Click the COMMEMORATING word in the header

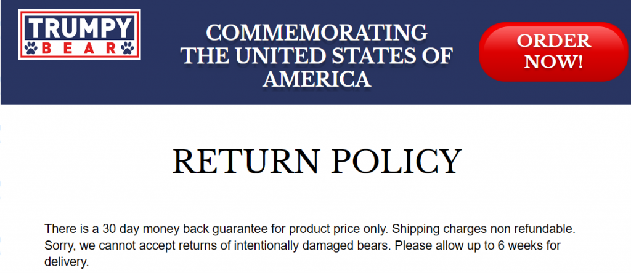[315, 32]
